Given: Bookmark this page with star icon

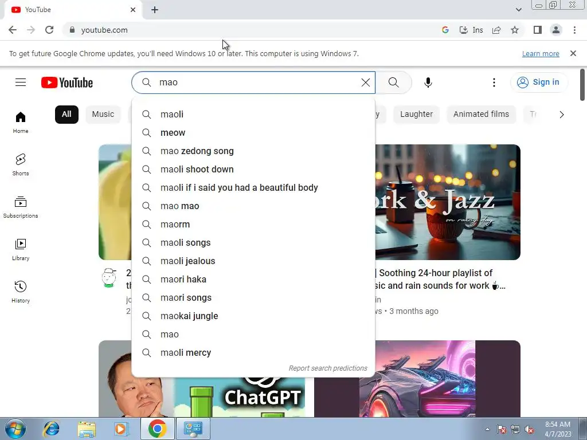Looking at the screenshot, I should point(515,30).
